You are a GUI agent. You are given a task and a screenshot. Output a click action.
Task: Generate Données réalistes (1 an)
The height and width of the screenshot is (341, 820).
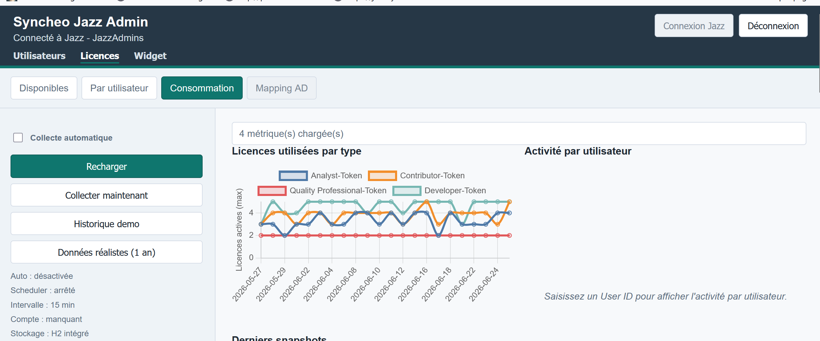tap(107, 252)
